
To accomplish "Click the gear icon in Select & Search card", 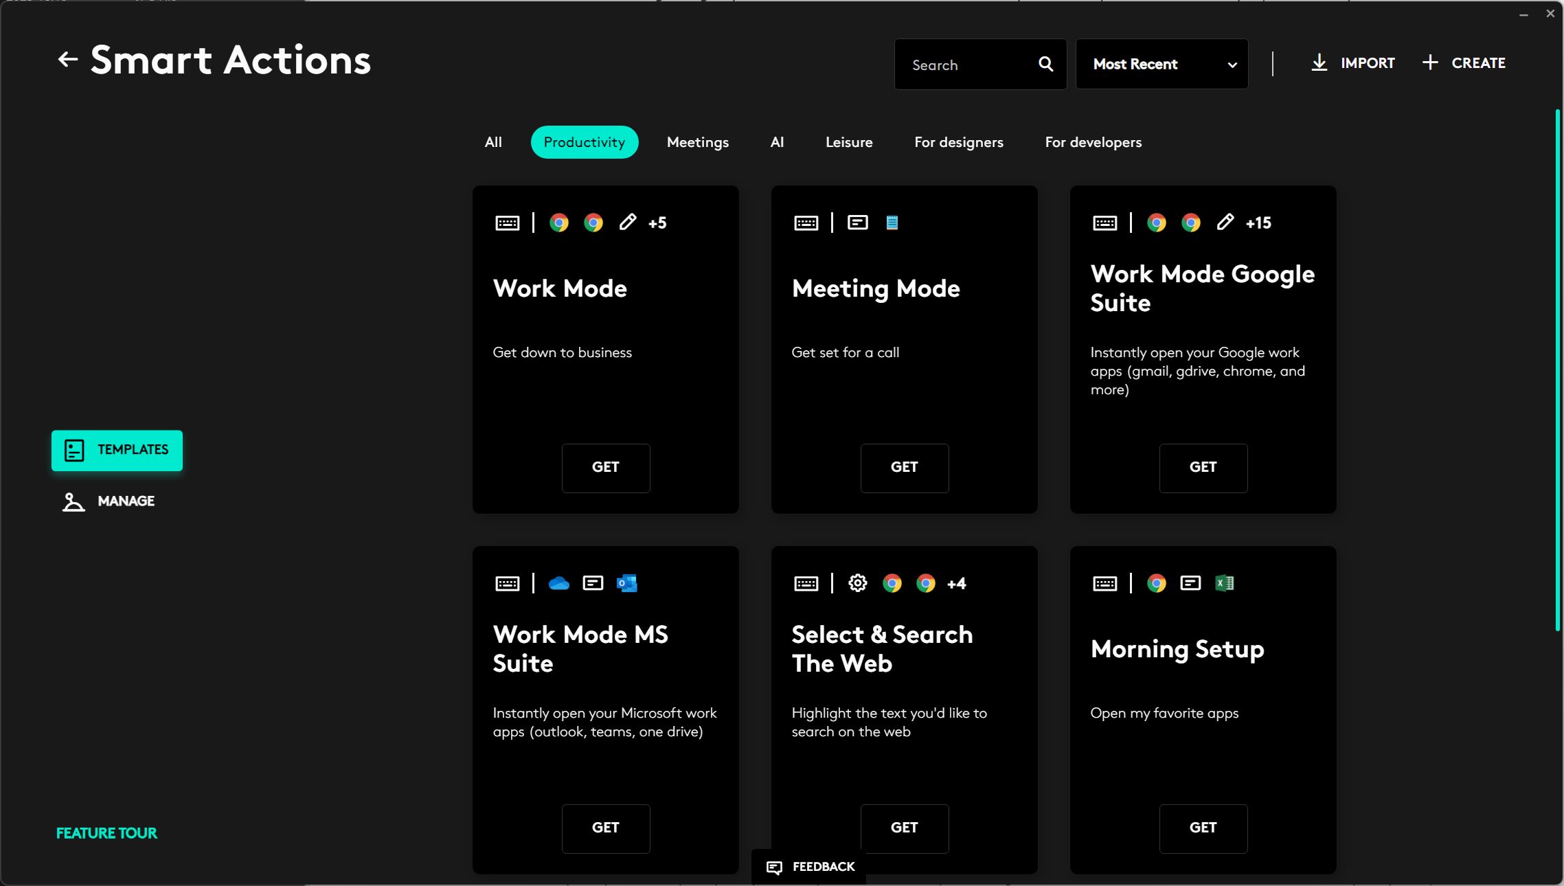I will (857, 583).
